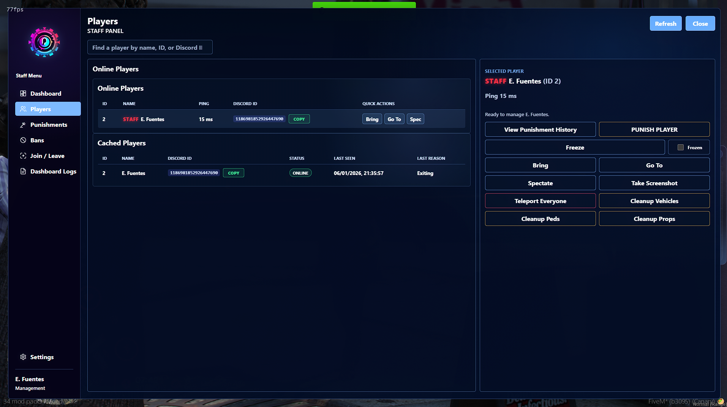This screenshot has width=727, height=407.
Task: Focus the find player search field
Action: (150, 47)
